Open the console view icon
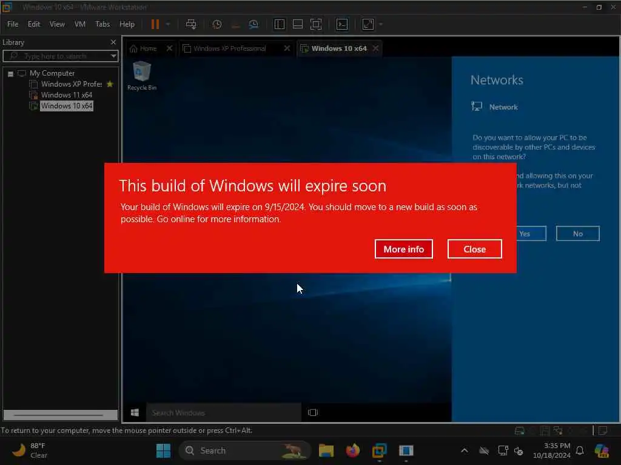 (x=342, y=24)
